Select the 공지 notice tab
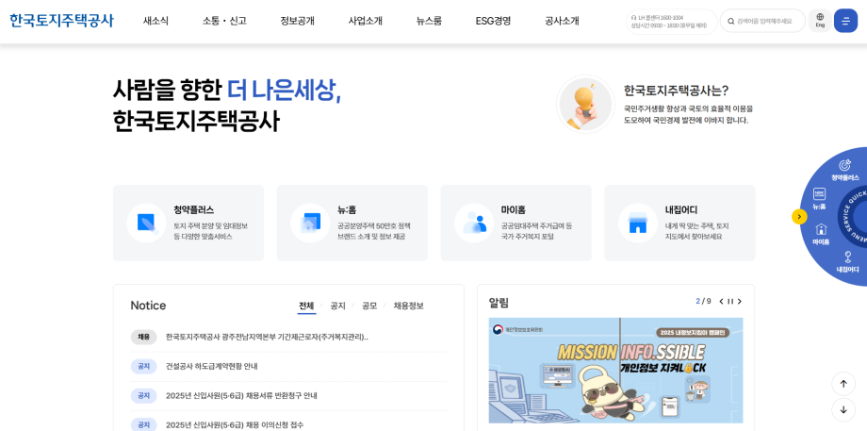The width and height of the screenshot is (867, 431). [x=337, y=306]
